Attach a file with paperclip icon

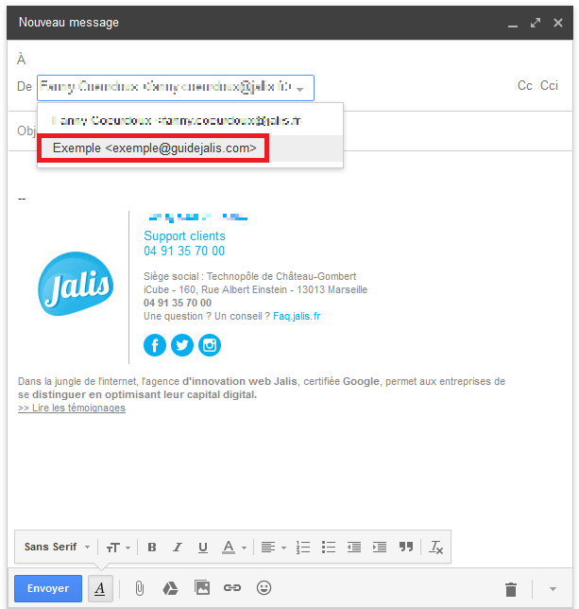(139, 588)
